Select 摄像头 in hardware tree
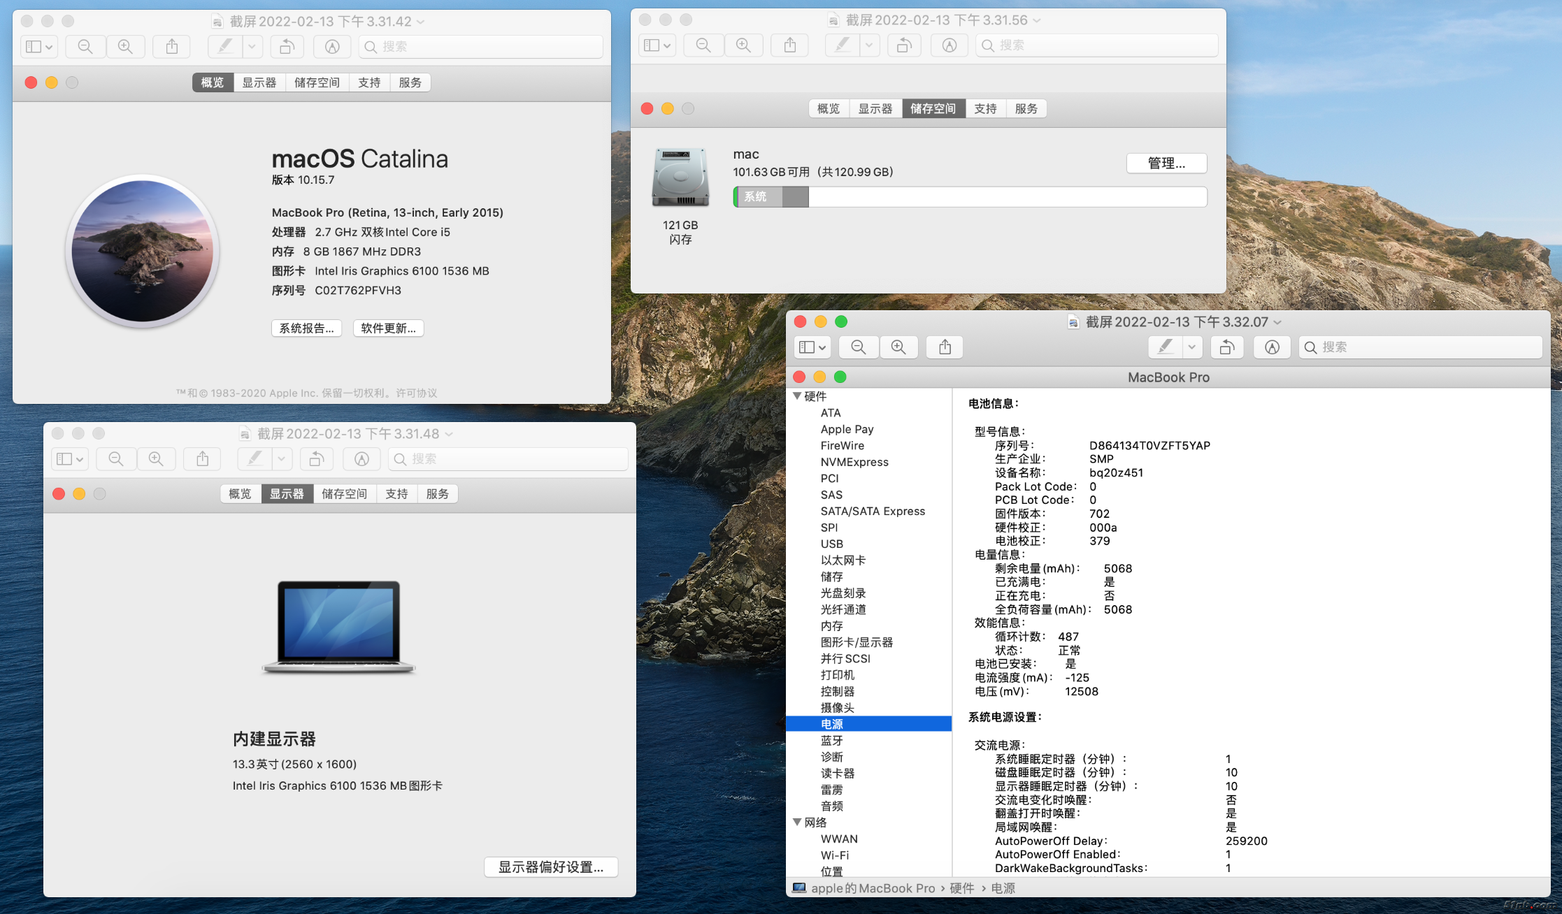The width and height of the screenshot is (1562, 914). 838,708
